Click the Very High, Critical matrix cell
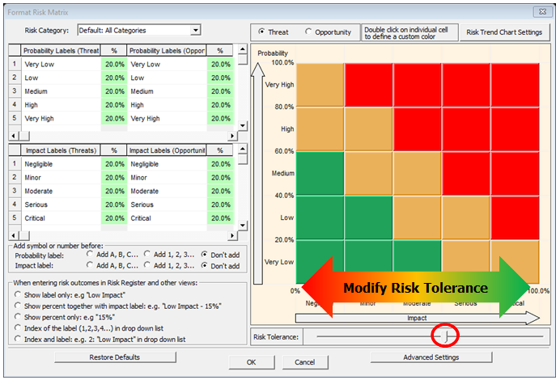 (515, 85)
